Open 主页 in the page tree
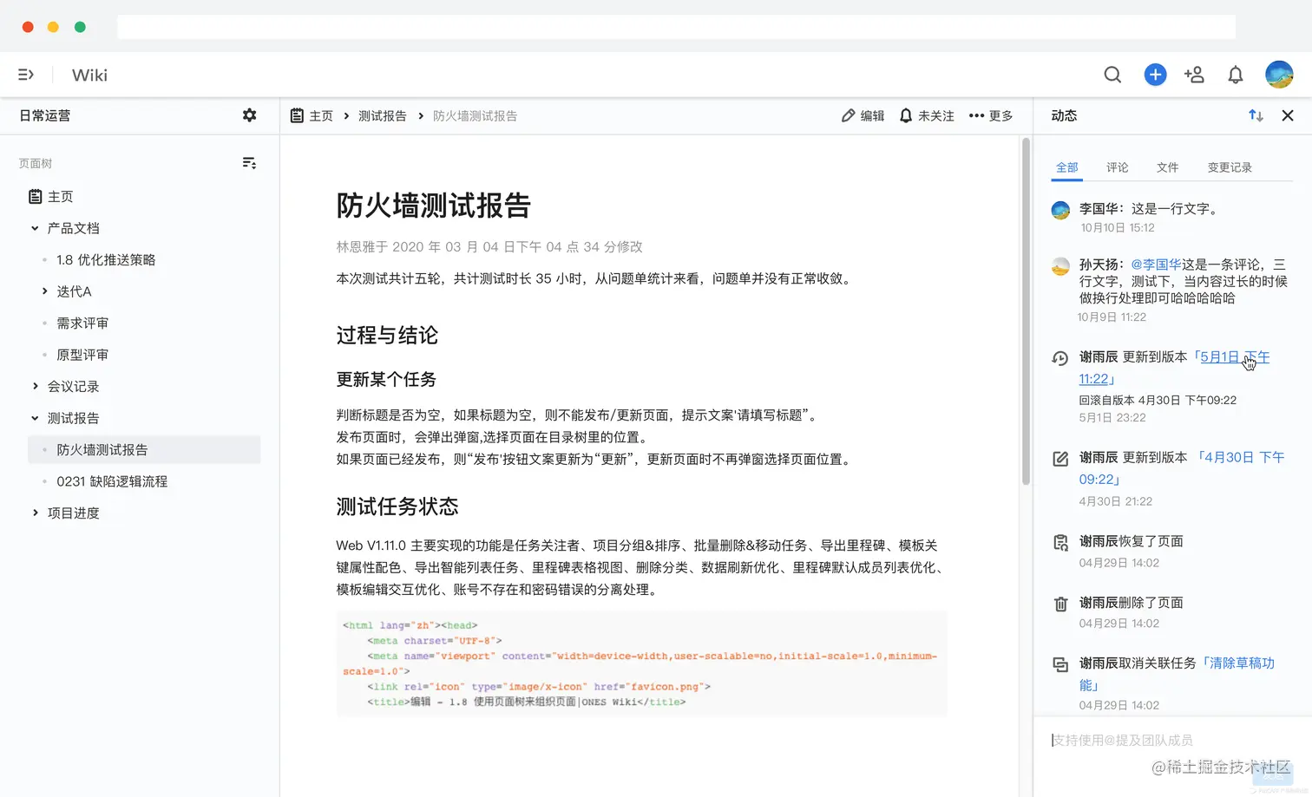Screen dimensions: 1312x797 (60, 197)
